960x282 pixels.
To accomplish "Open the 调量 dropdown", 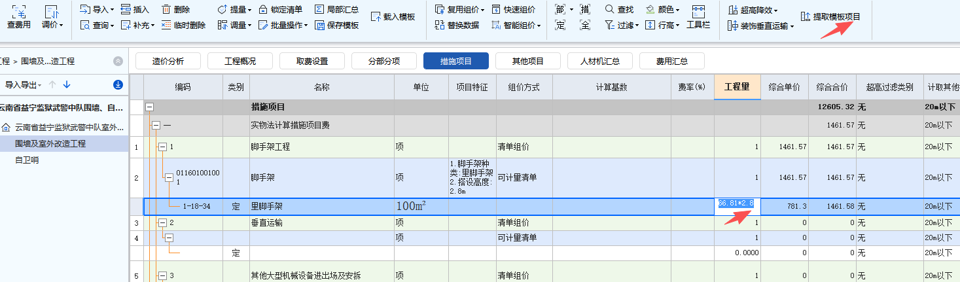I will (x=234, y=26).
